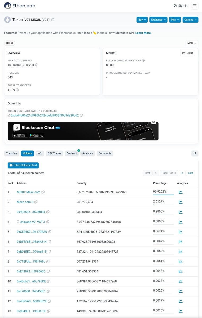Open analytics chart for rank 13 holder
Viewport: 202px width, 318px height.
click(x=181, y=311)
